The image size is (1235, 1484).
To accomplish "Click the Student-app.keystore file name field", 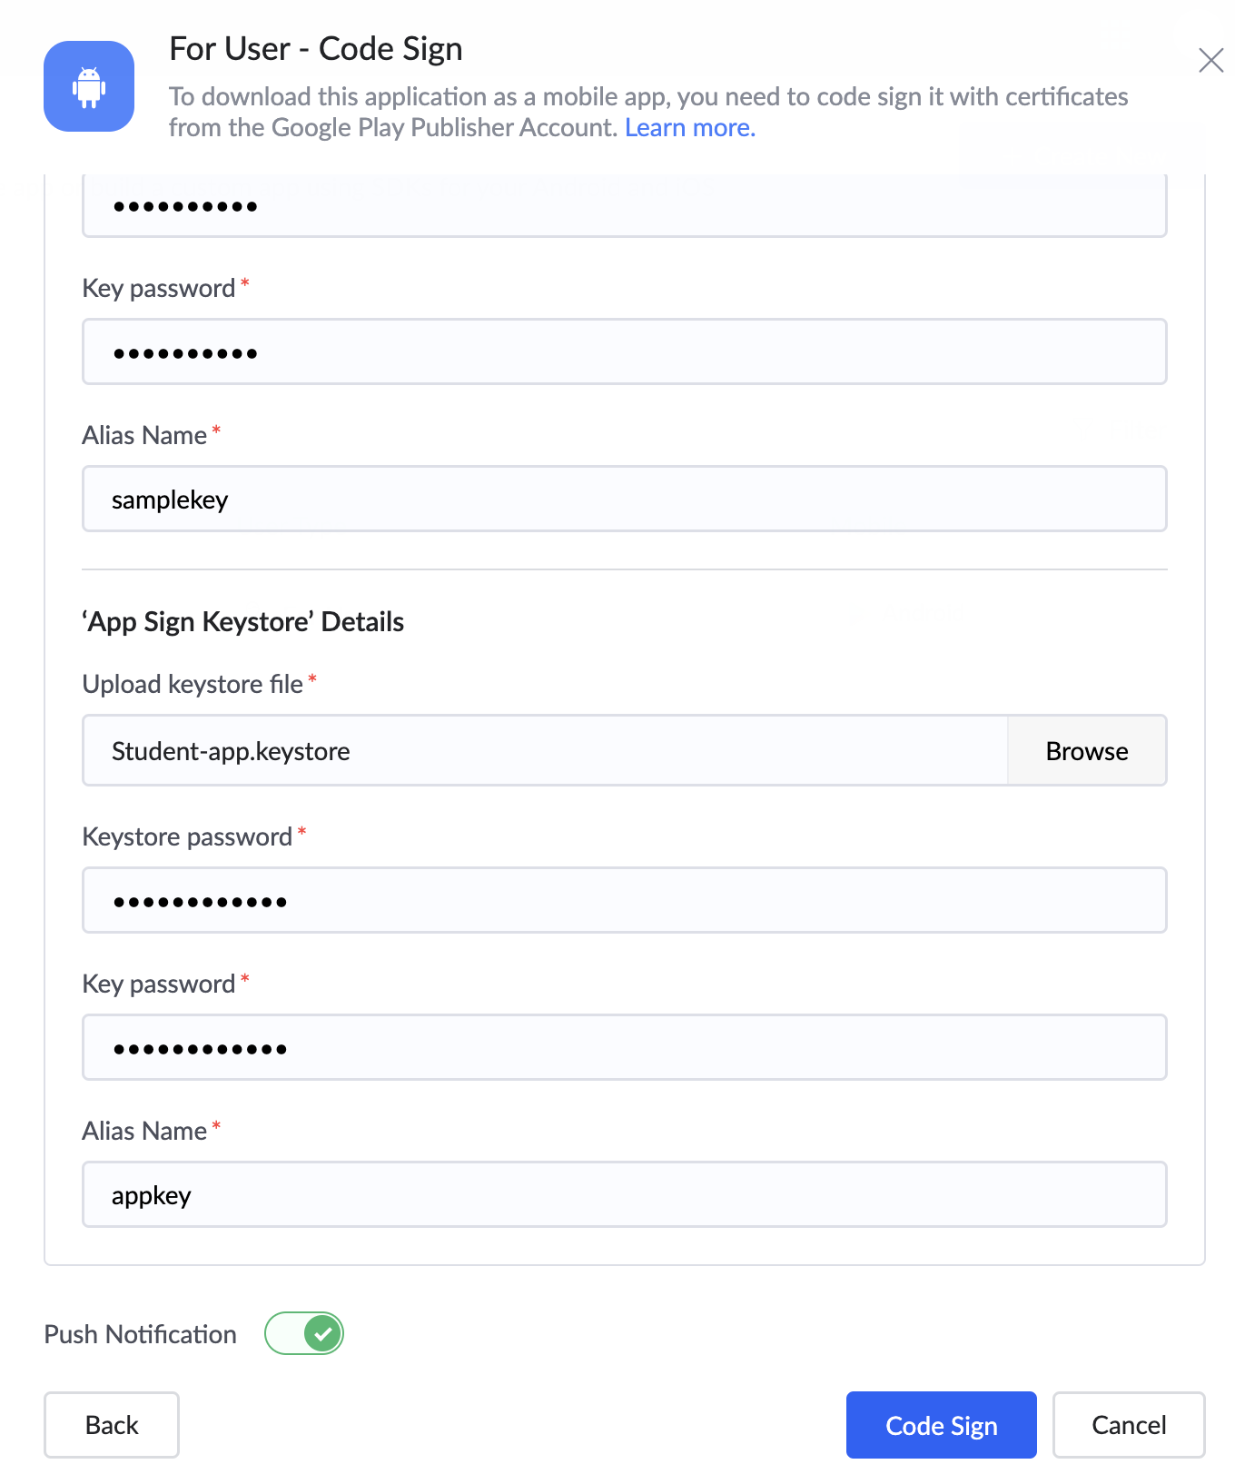I will pos(545,751).
